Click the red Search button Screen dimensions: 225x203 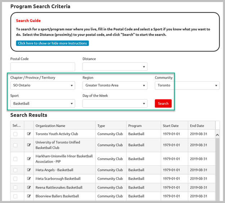[x=163, y=103]
